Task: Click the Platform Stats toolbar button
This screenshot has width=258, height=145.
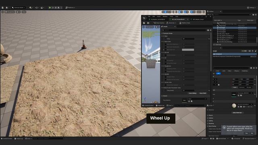Action: click(185, 23)
